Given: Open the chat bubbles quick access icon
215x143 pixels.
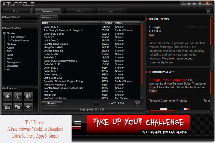Looking at the screenshot, I should tap(18, 107).
